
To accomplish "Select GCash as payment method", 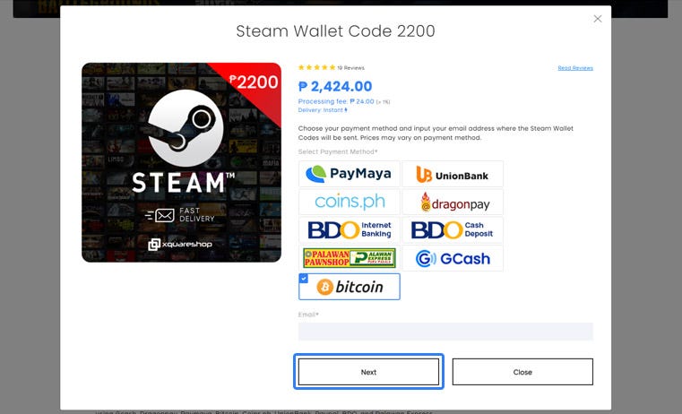I will (453, 258).
